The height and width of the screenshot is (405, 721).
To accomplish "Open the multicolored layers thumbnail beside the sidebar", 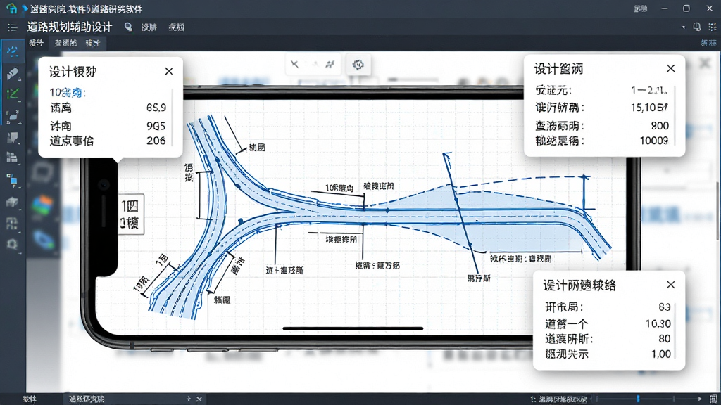I will tap(42, 205).
